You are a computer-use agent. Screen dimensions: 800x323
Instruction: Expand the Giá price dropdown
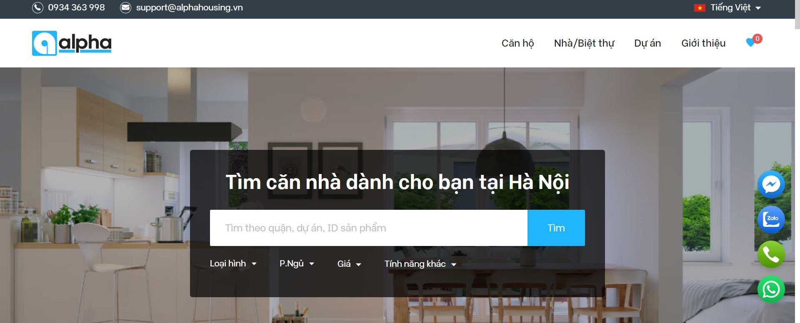pos(349,264)
